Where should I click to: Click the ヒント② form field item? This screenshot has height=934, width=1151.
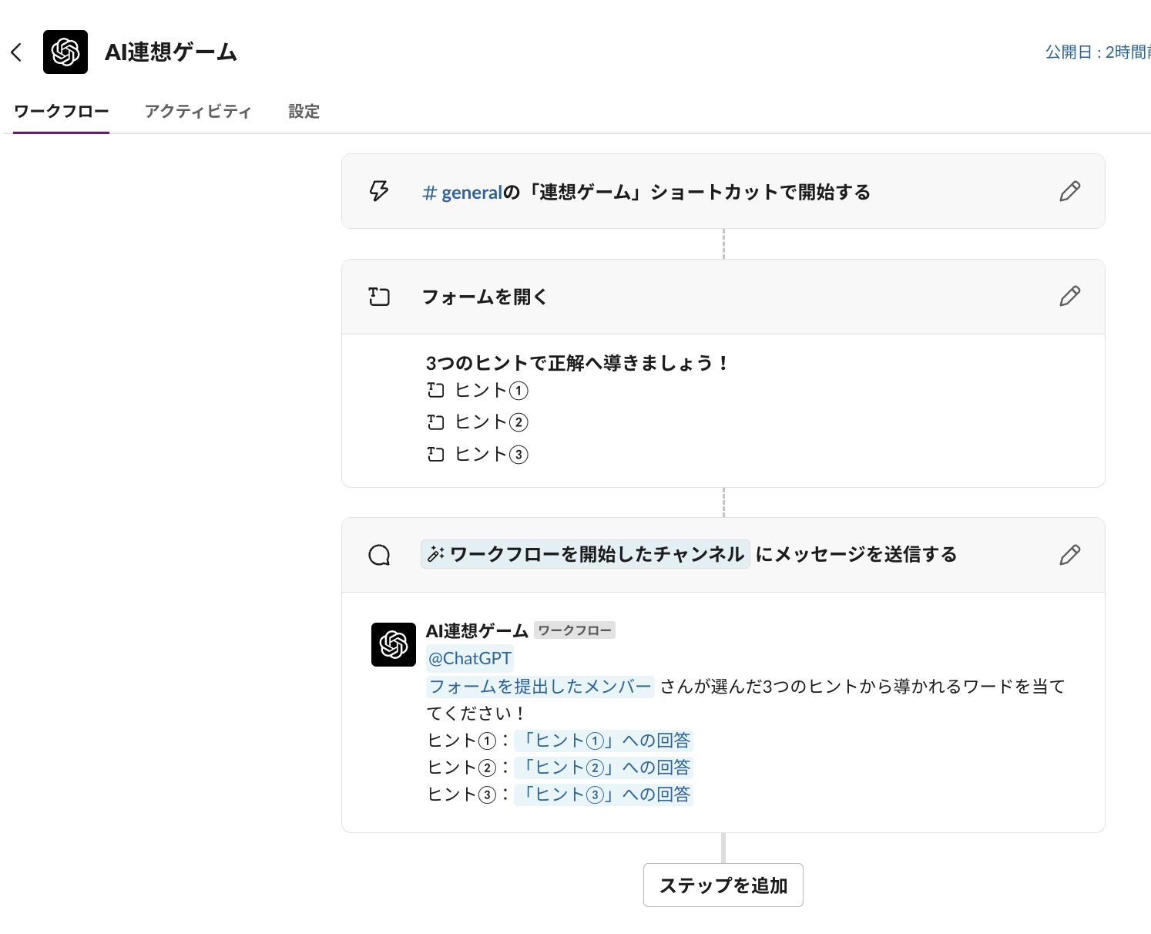[x=491, y=422]
